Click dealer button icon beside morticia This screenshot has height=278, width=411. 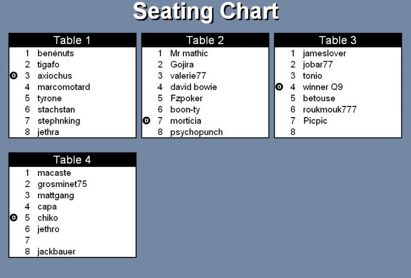[x=146, y=121]
